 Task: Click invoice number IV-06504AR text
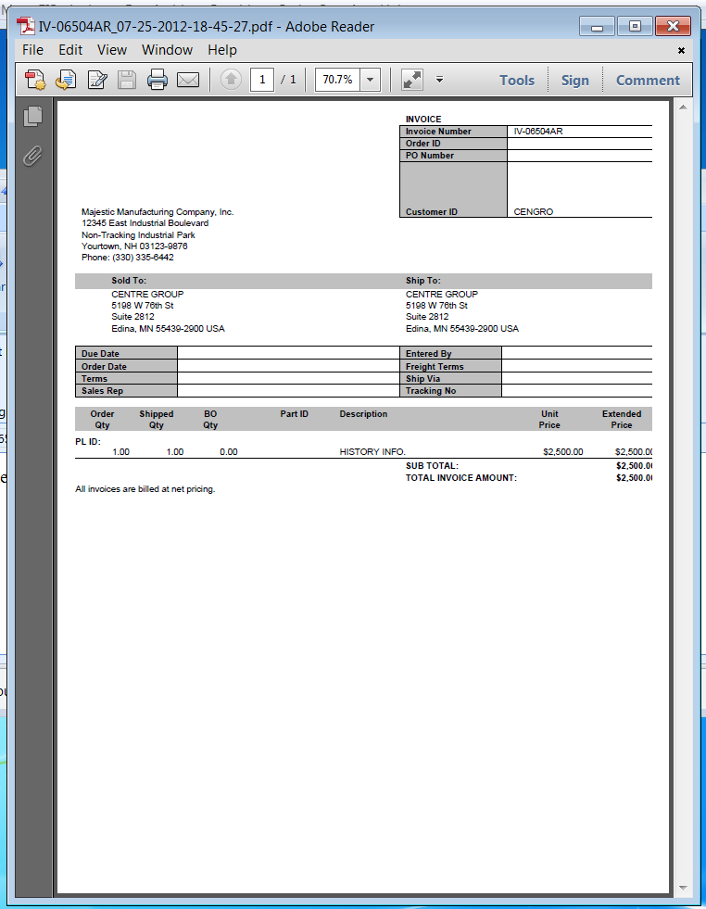click(538, 131)
